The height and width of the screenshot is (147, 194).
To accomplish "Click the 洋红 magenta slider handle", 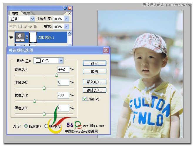I will pos(44,88).
